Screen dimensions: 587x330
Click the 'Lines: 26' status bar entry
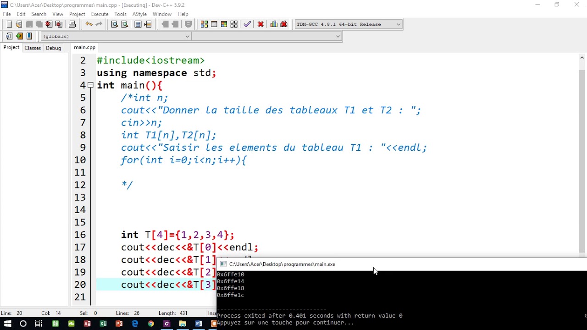(x=127, y=313)
